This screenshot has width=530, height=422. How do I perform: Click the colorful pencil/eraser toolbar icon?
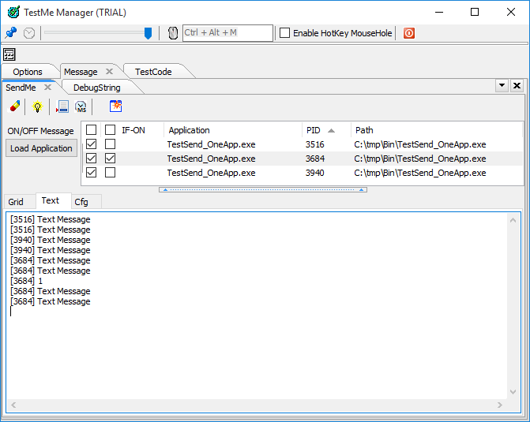[x=15, y=106]
